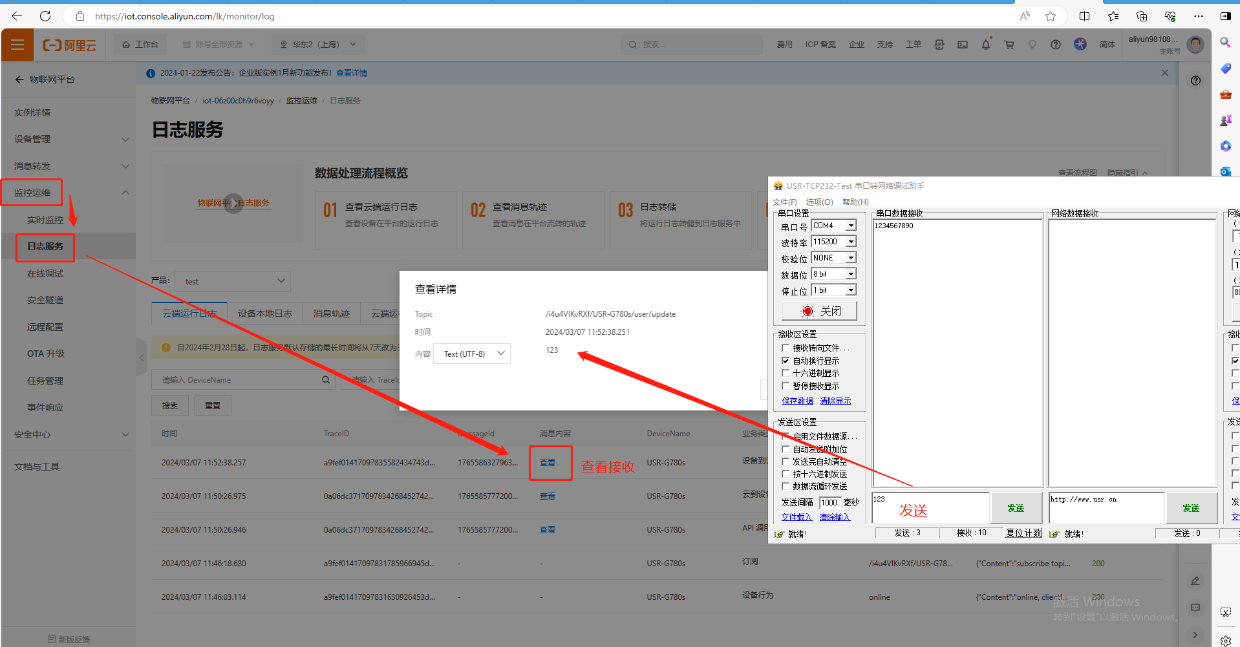This screenshot has height=647, width=1240.
Task: Enable 数据流循环发送 checkbox
Action: point(786,486)
